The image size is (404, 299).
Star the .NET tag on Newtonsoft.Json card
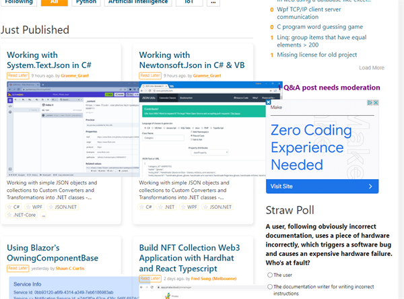pyautogui.click(x=160, y=207)
